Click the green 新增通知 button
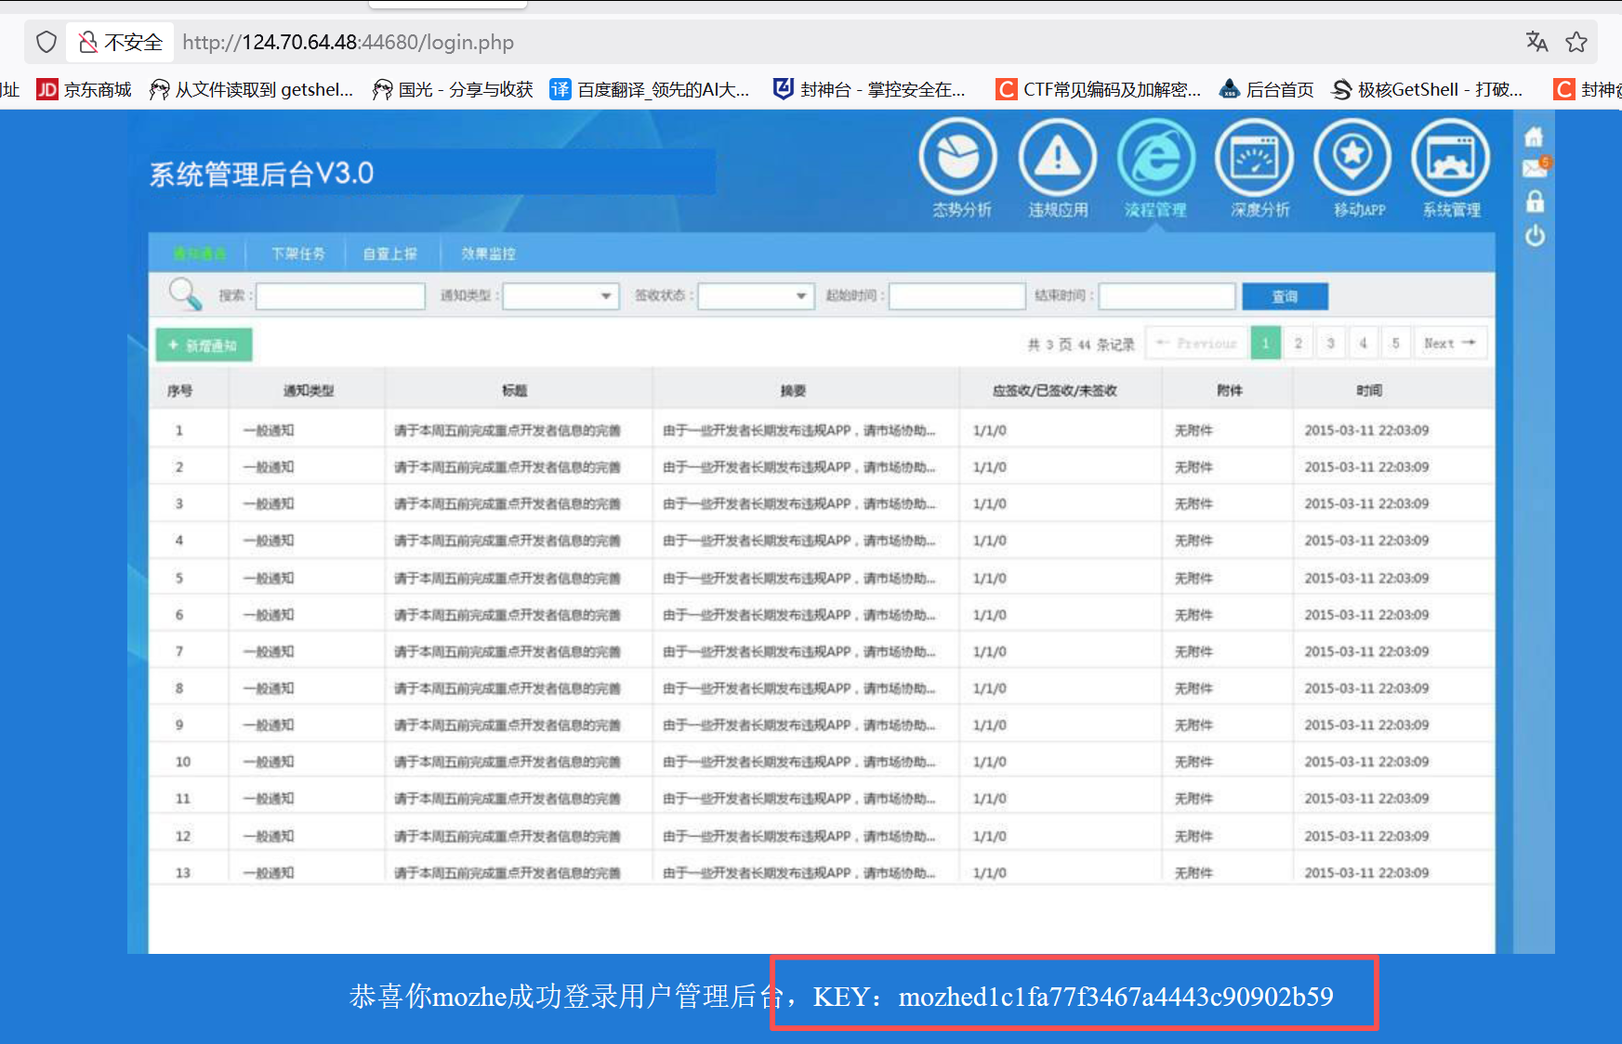 pos(204,346)
